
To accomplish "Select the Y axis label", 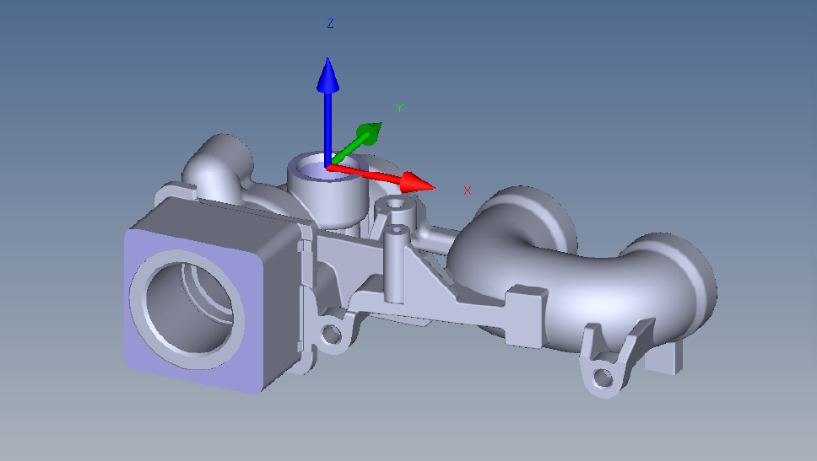I will click(x=399, y=107).
